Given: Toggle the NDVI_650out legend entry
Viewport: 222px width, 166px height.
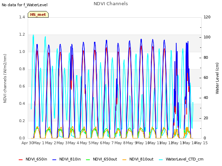Looking at the screenshot, I should tap(102, 159).
